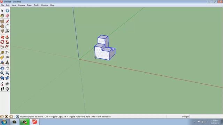Open the green-highlighted taskbar application
Screen dimensions: 223x125
coord(24,122)
